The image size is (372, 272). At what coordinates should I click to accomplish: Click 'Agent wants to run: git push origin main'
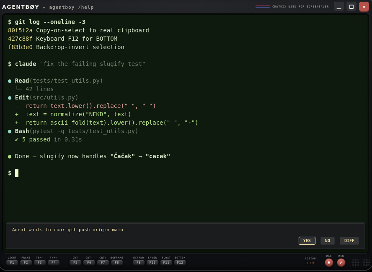(67, 230)
